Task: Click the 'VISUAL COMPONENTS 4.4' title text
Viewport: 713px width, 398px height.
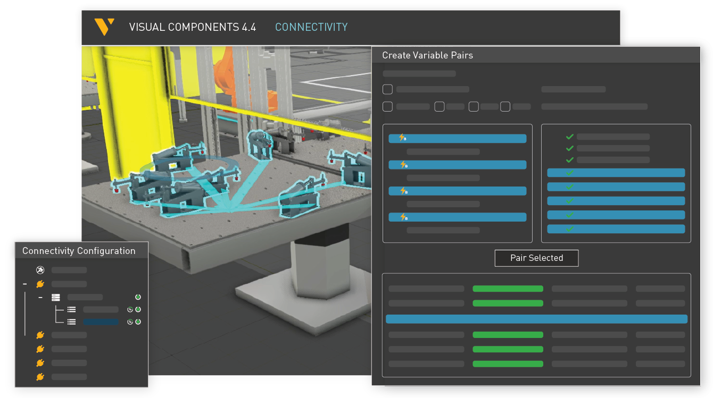Action: (193, 27)
